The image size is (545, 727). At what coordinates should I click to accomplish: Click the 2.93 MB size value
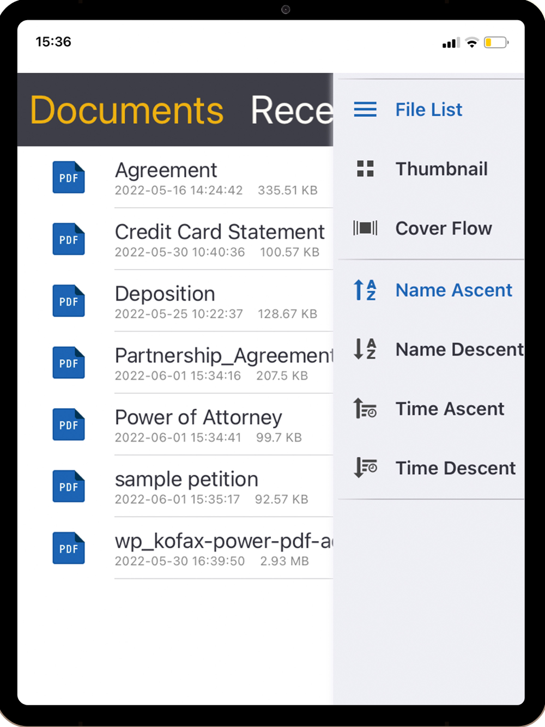[284, 561]
